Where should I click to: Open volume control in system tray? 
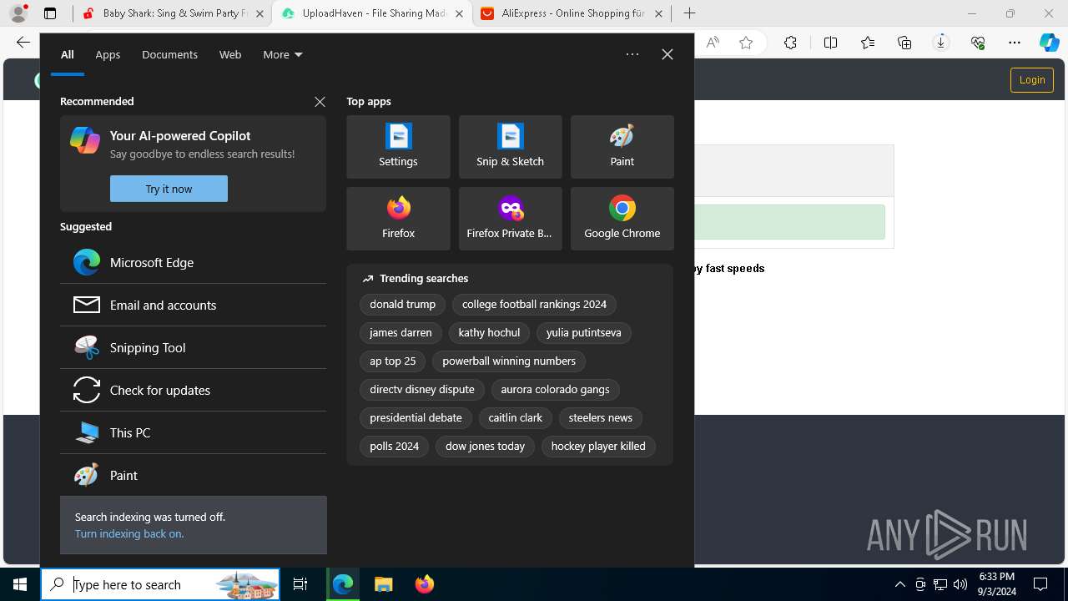pos(960,584)
